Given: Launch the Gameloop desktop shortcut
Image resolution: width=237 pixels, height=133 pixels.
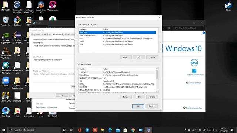Looking at the screenshot, I should point(6,112).
